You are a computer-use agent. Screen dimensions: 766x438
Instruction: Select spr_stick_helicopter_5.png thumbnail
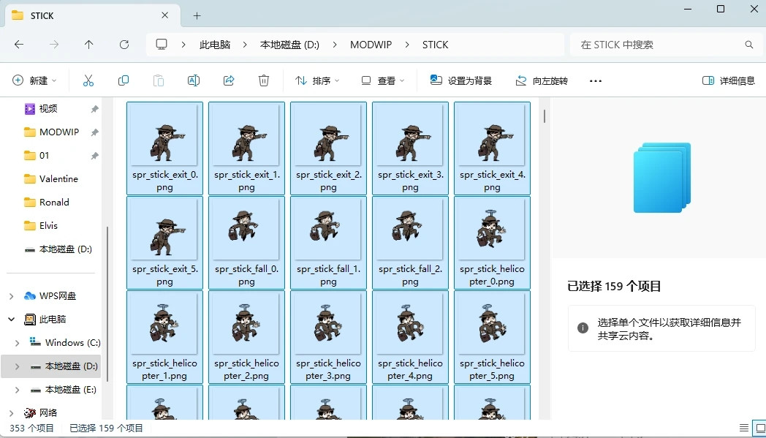coord(492,337)
